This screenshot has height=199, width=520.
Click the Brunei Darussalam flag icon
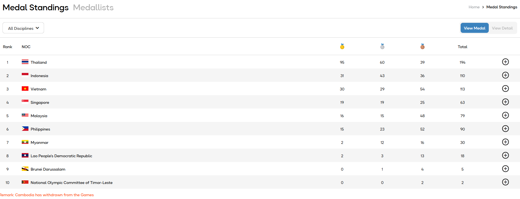(25, 169)
